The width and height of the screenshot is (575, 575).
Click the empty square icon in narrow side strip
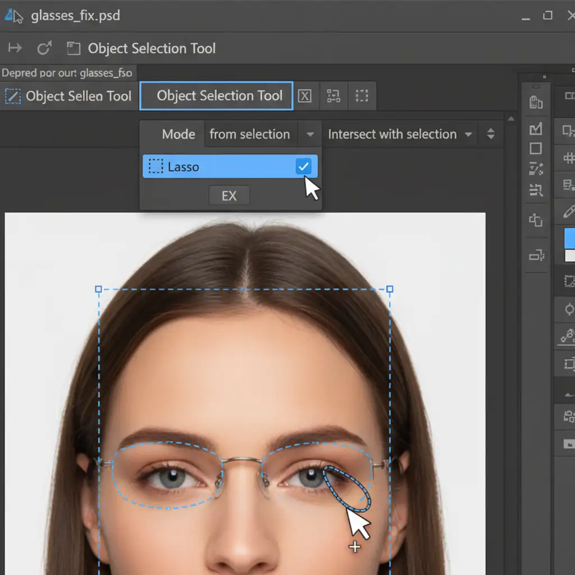[536, 148]
